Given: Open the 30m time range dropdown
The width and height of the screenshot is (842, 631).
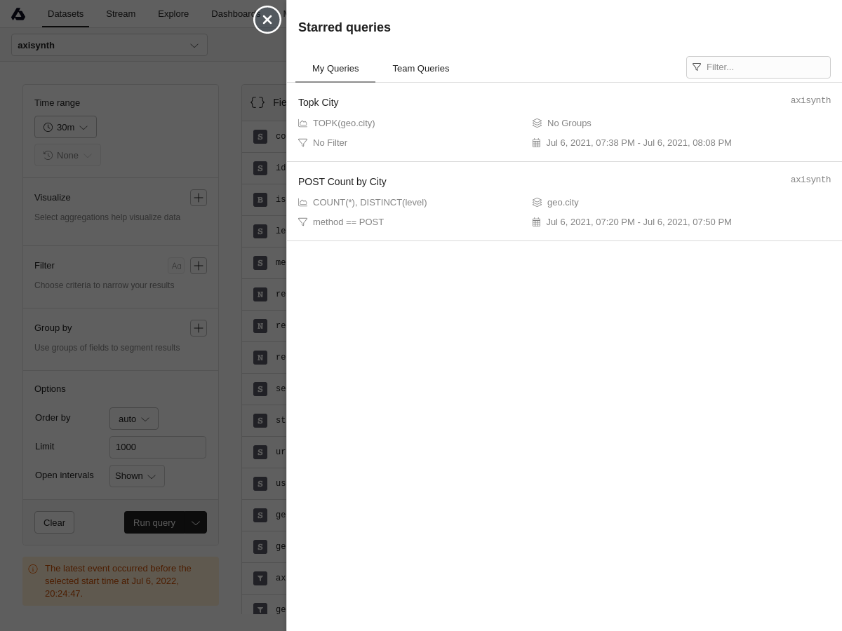Looking at the screenshot, I should (65, 127).
